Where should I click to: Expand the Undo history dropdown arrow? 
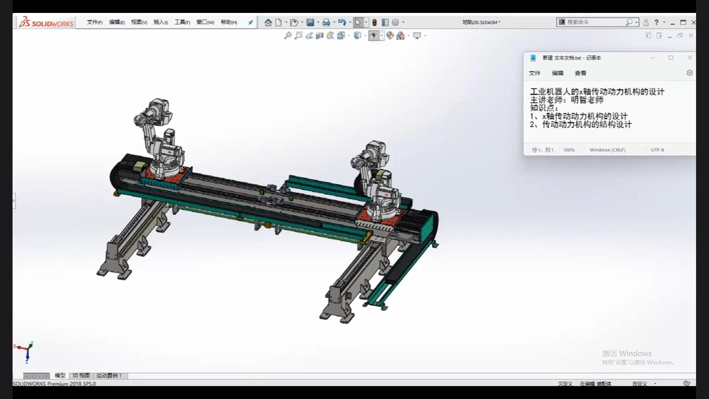350,23
